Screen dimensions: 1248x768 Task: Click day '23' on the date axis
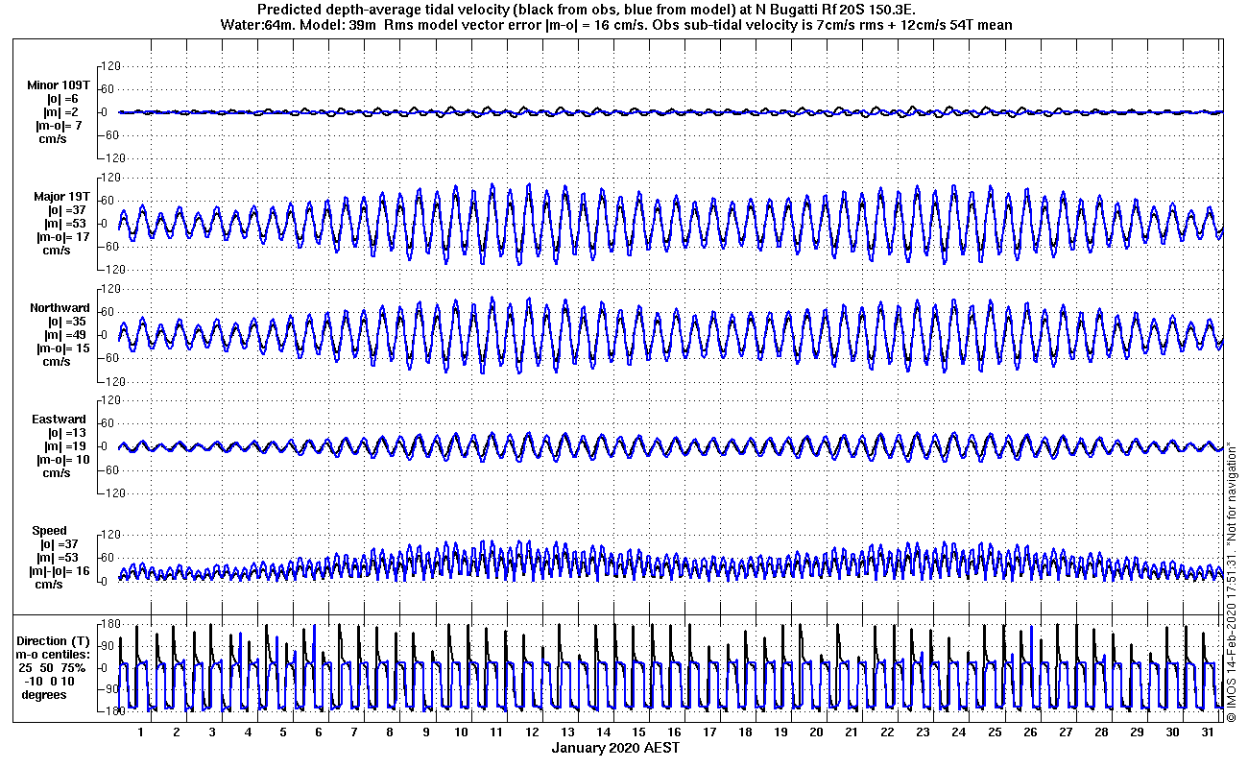[x=923, y=732]
